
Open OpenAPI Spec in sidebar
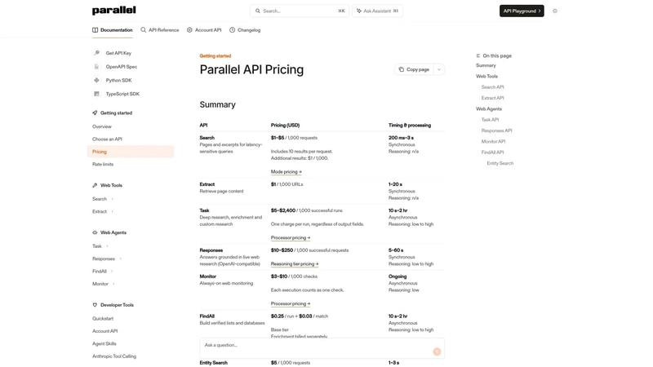tap(121, 67)
